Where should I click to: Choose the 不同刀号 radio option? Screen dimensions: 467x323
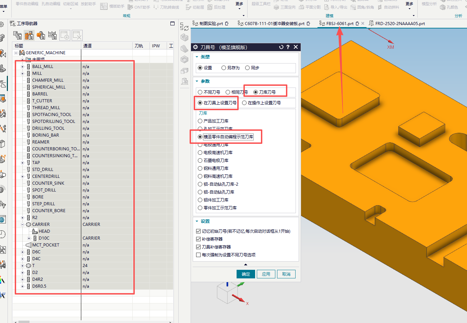point(200,92)
